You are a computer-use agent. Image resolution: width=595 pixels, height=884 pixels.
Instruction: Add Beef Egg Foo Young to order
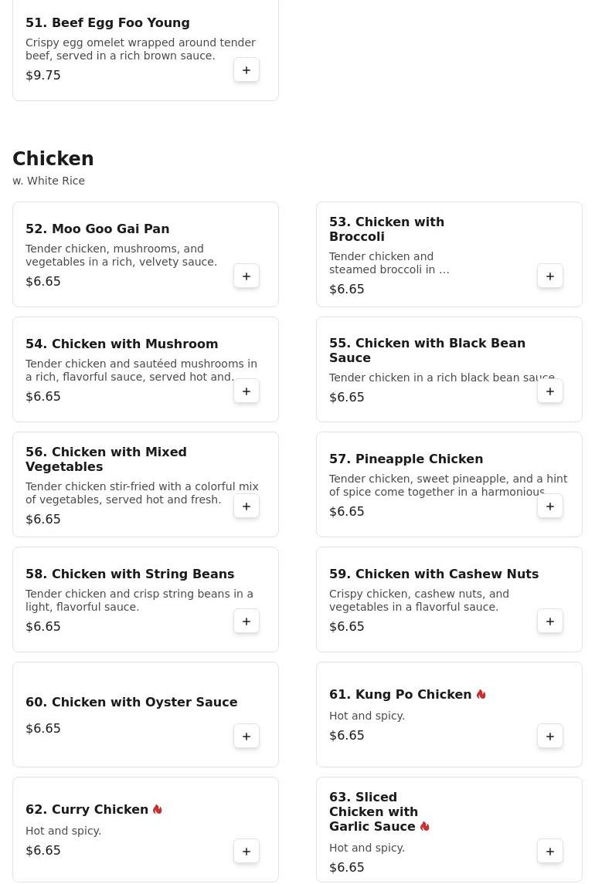pyautogui.click(x=246, y=70)
